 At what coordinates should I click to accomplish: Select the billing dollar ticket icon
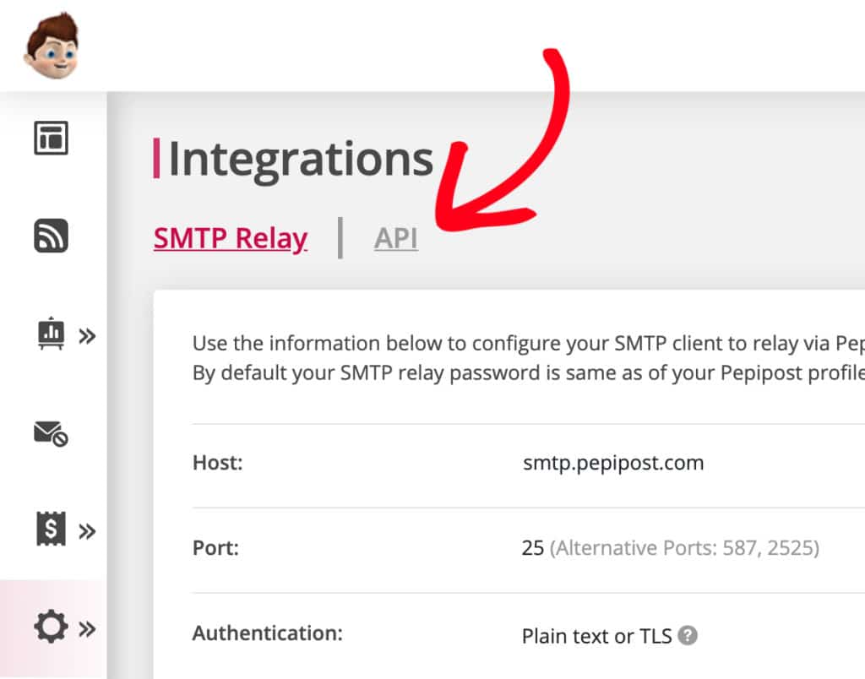pos(51,530)
